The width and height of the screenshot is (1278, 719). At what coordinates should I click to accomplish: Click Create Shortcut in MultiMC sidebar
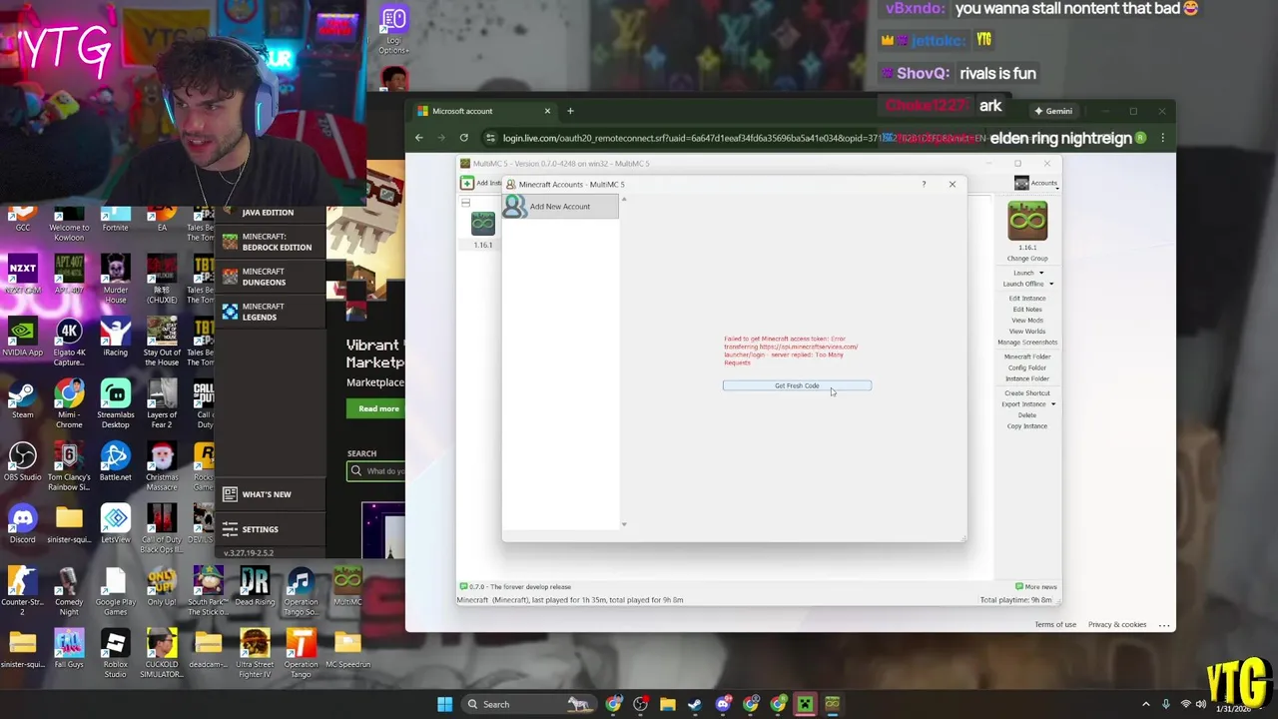1027,393
